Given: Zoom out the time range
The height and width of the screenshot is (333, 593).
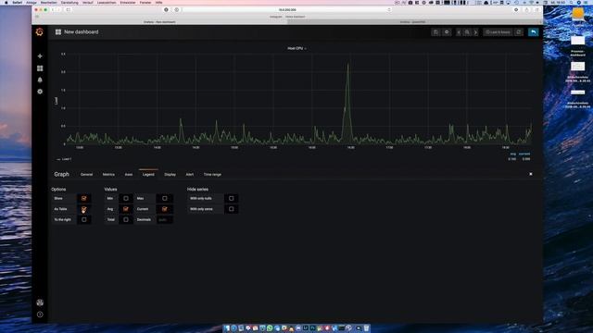Looking at the screenshot, I should point(467,32).
